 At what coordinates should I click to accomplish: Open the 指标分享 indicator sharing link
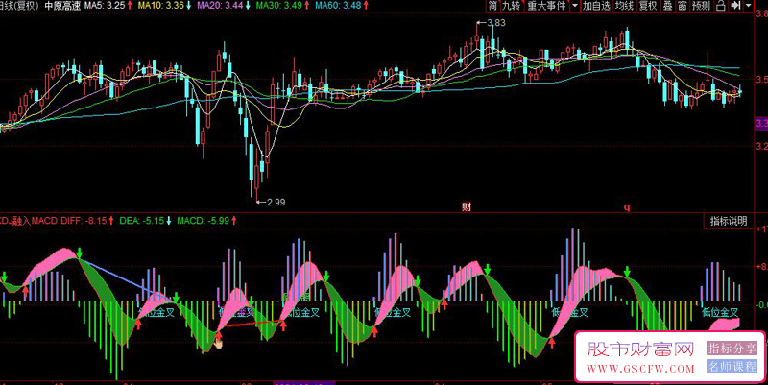click(x=732, y=349)
